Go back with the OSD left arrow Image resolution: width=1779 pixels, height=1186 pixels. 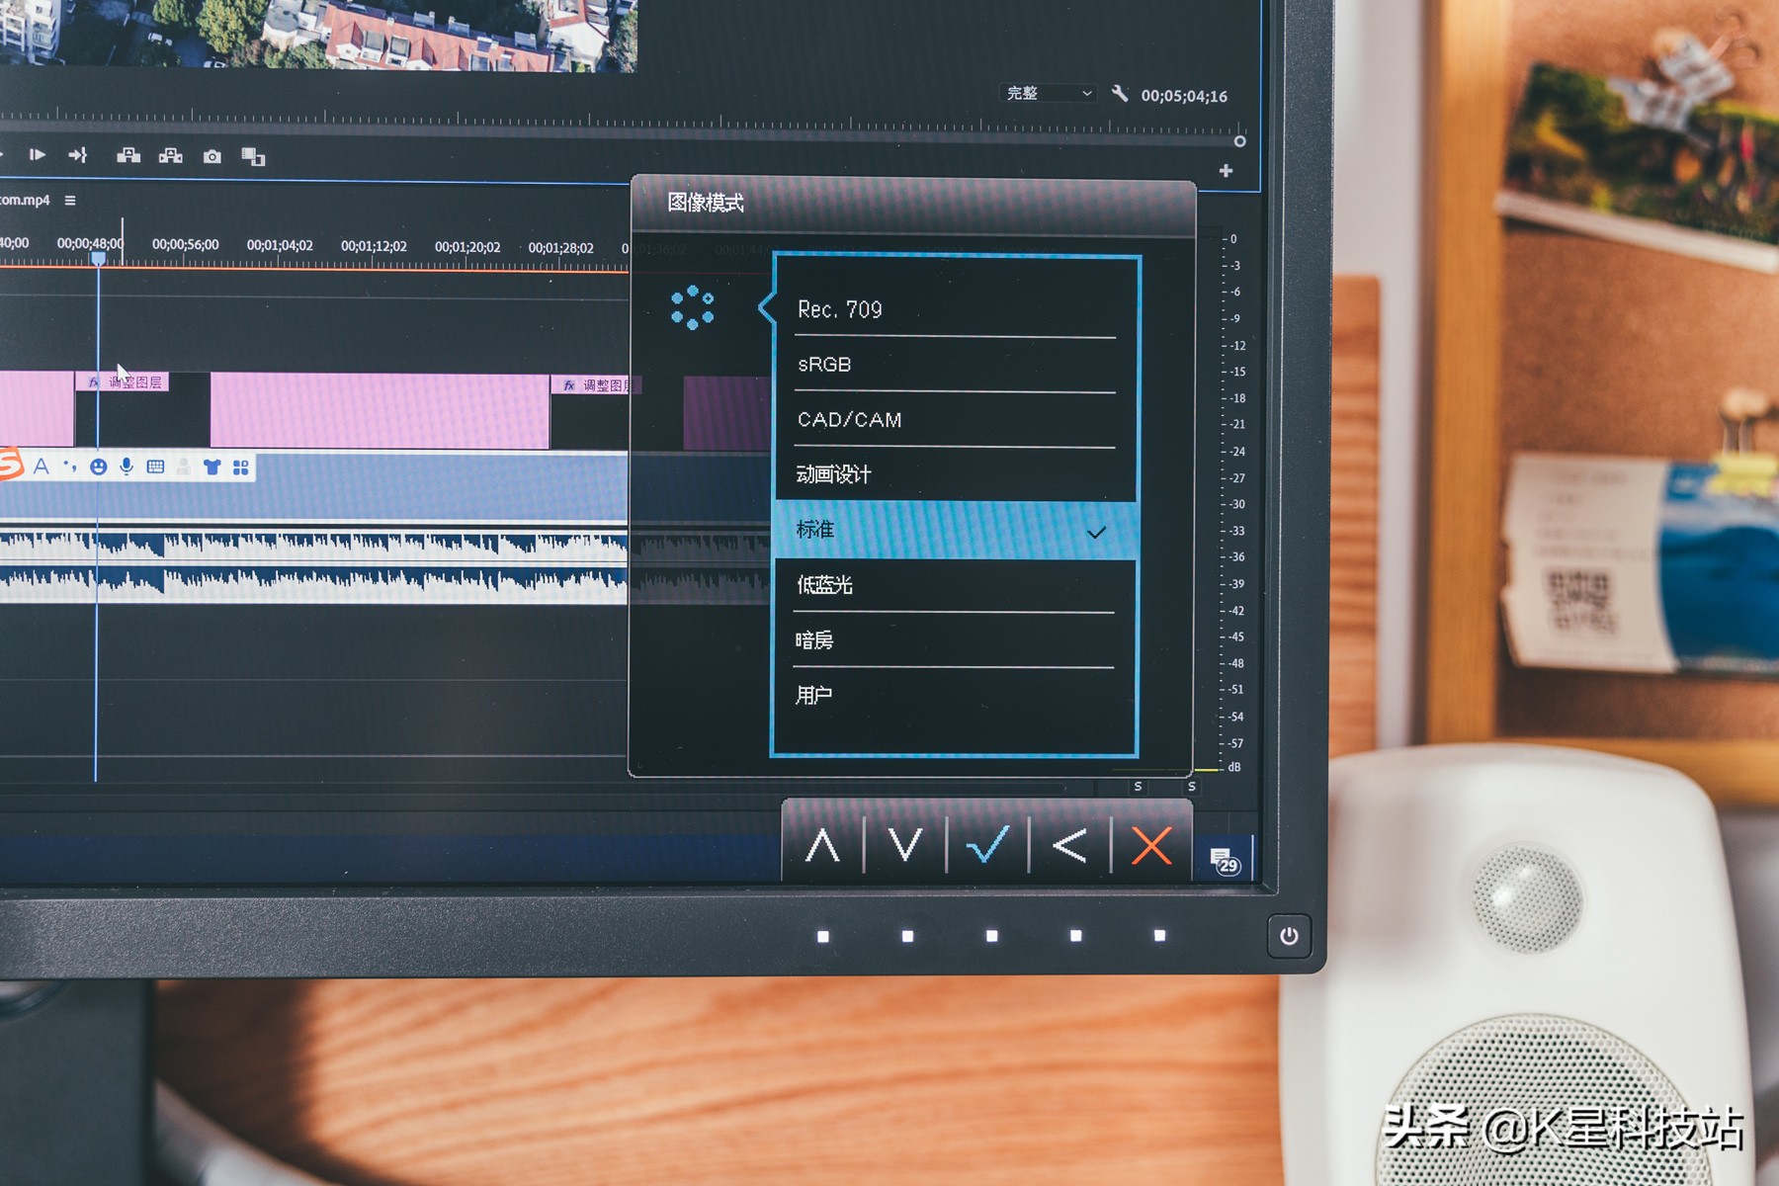(x=1070, y=846)
